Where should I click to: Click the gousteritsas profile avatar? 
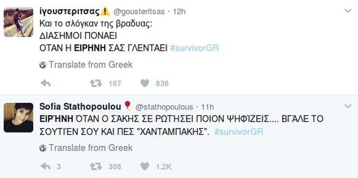18,22
